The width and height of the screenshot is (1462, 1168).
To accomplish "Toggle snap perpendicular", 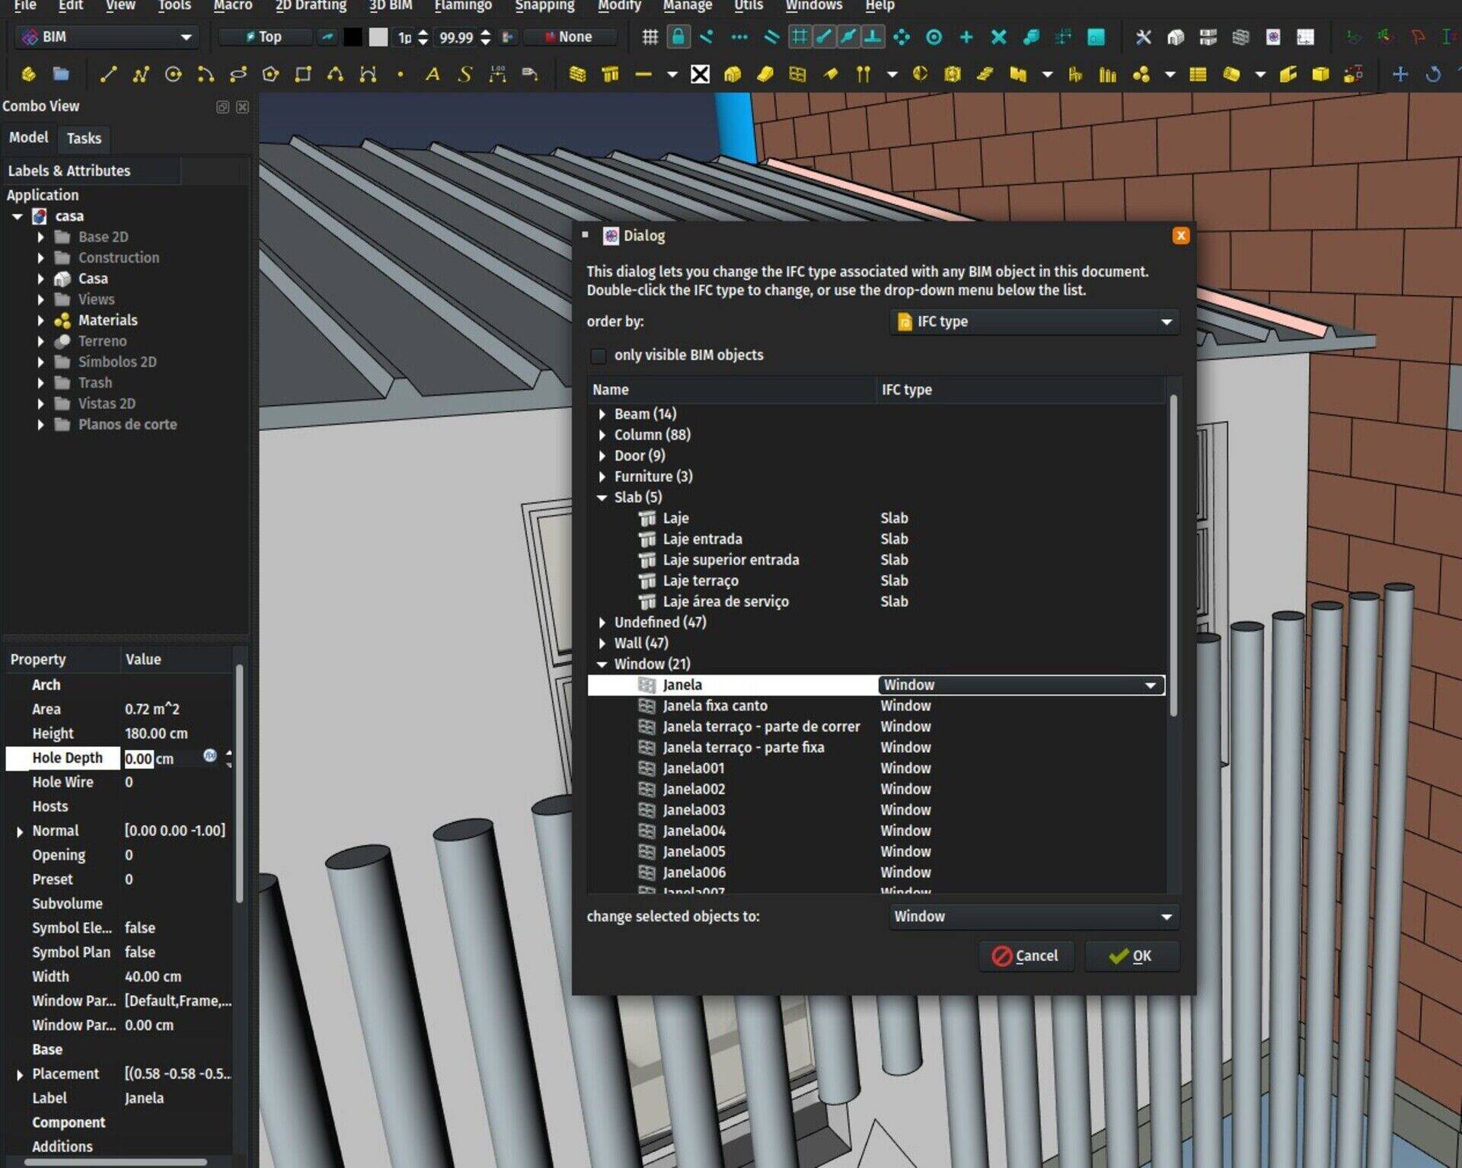I will point(873,37).
